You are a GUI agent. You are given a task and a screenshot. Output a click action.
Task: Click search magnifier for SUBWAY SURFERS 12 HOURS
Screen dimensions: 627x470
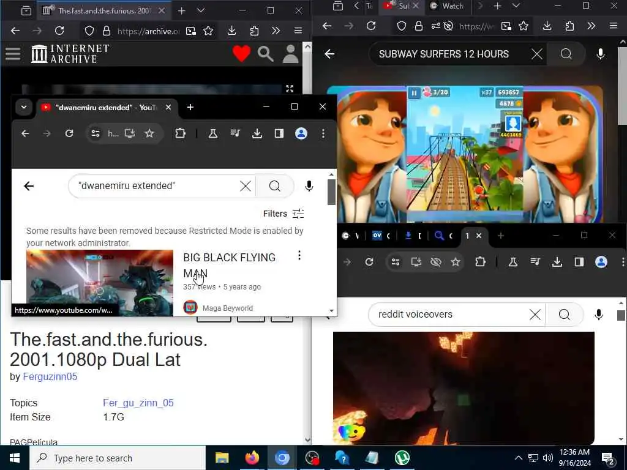(566, 54)
